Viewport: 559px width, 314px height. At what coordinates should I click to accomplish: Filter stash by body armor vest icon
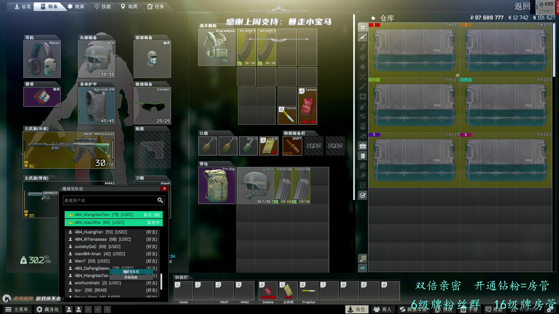[362, 156]
